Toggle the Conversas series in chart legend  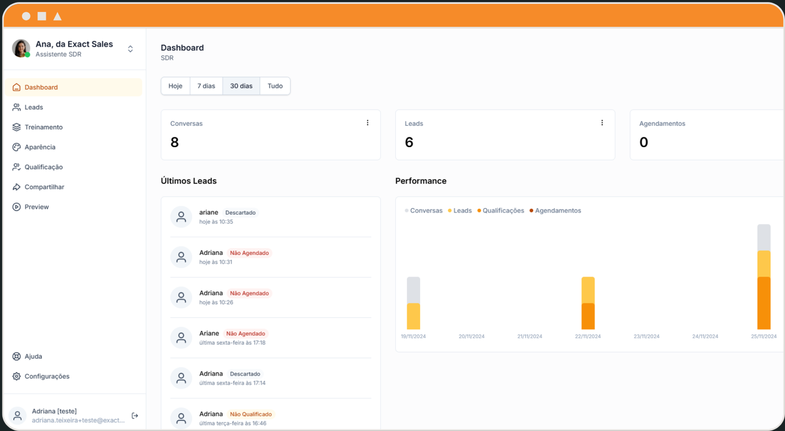point(424,211)
